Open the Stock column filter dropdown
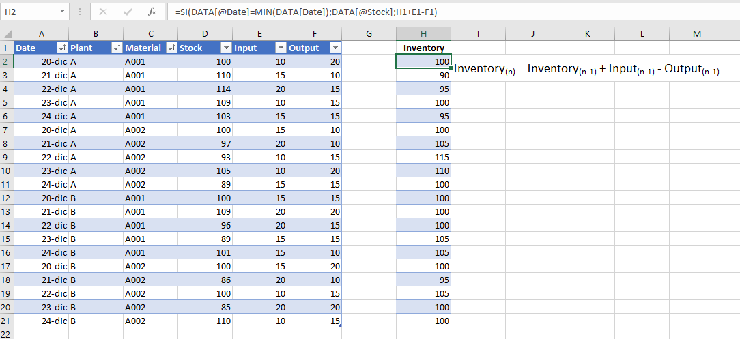Image resolution: width=740 pixels, height=339 pixels. (226, 48)
